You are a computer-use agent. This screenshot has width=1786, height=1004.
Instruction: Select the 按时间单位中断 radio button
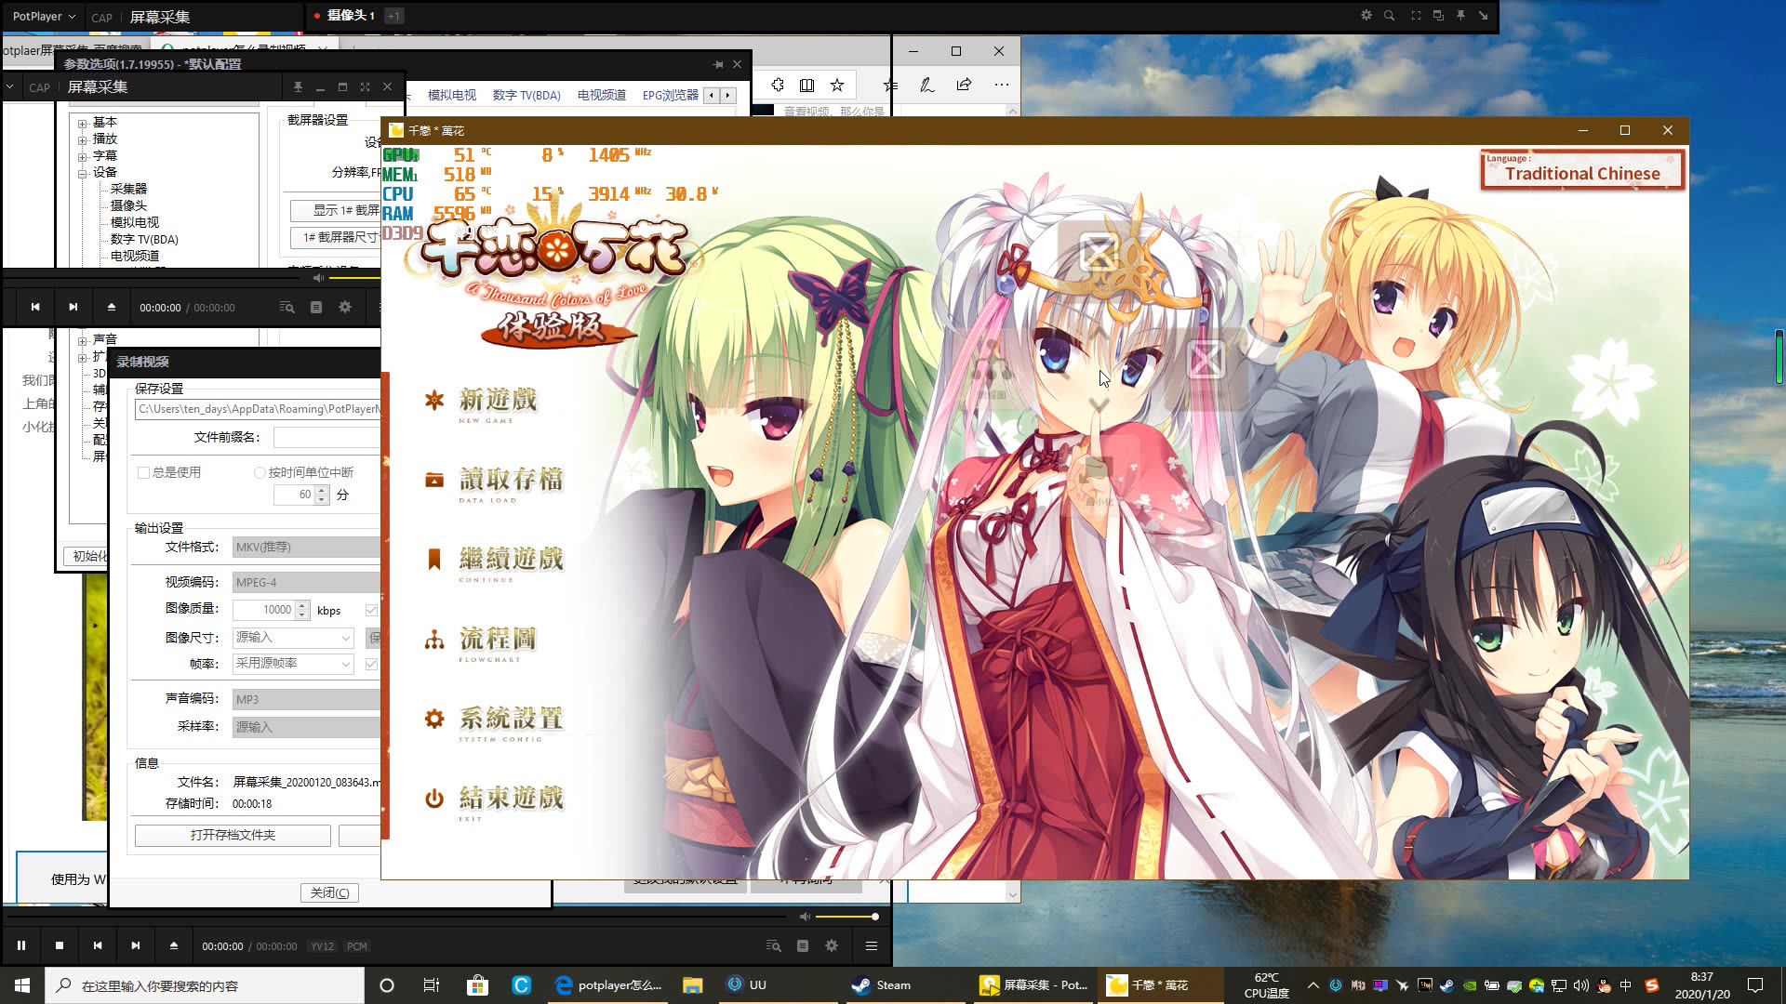[x=260, y=472]
